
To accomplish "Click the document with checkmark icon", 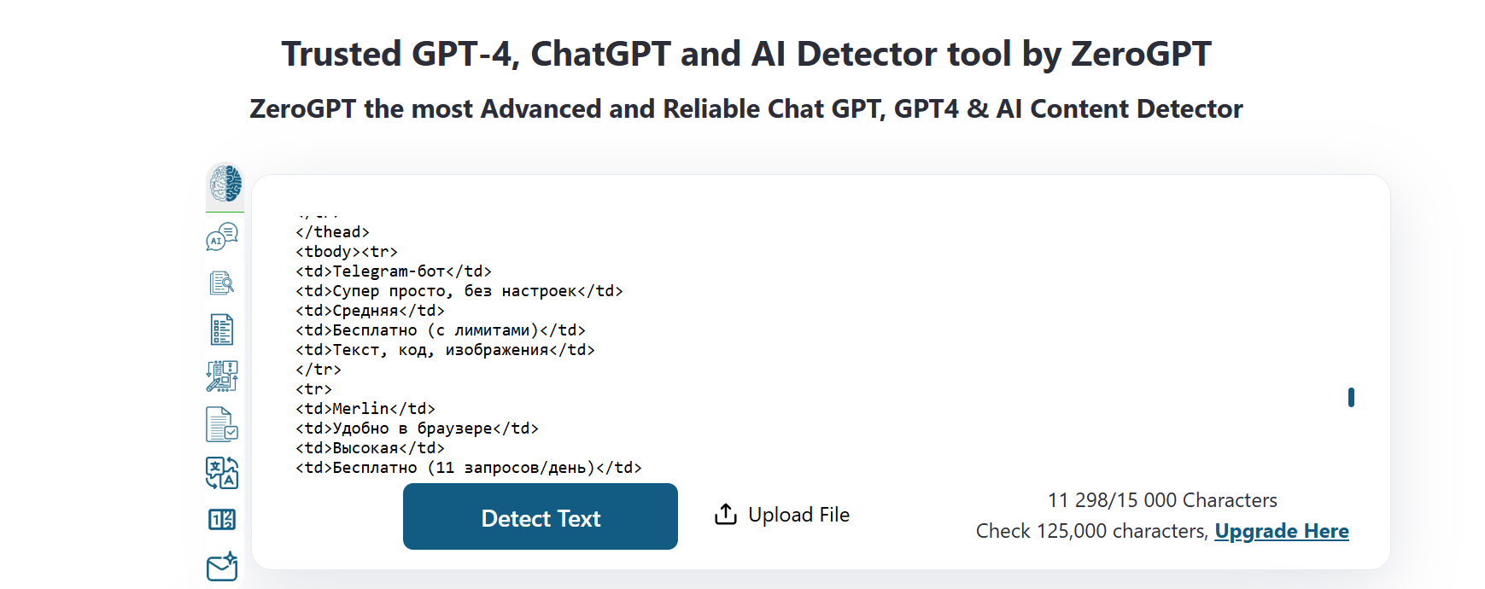I will click(x=222, y=424).
